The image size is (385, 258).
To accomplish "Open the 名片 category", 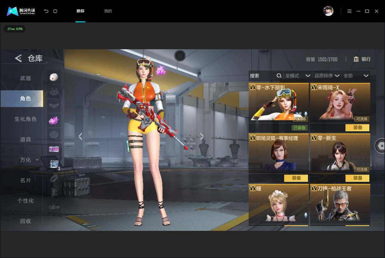I will pos(25,180).
